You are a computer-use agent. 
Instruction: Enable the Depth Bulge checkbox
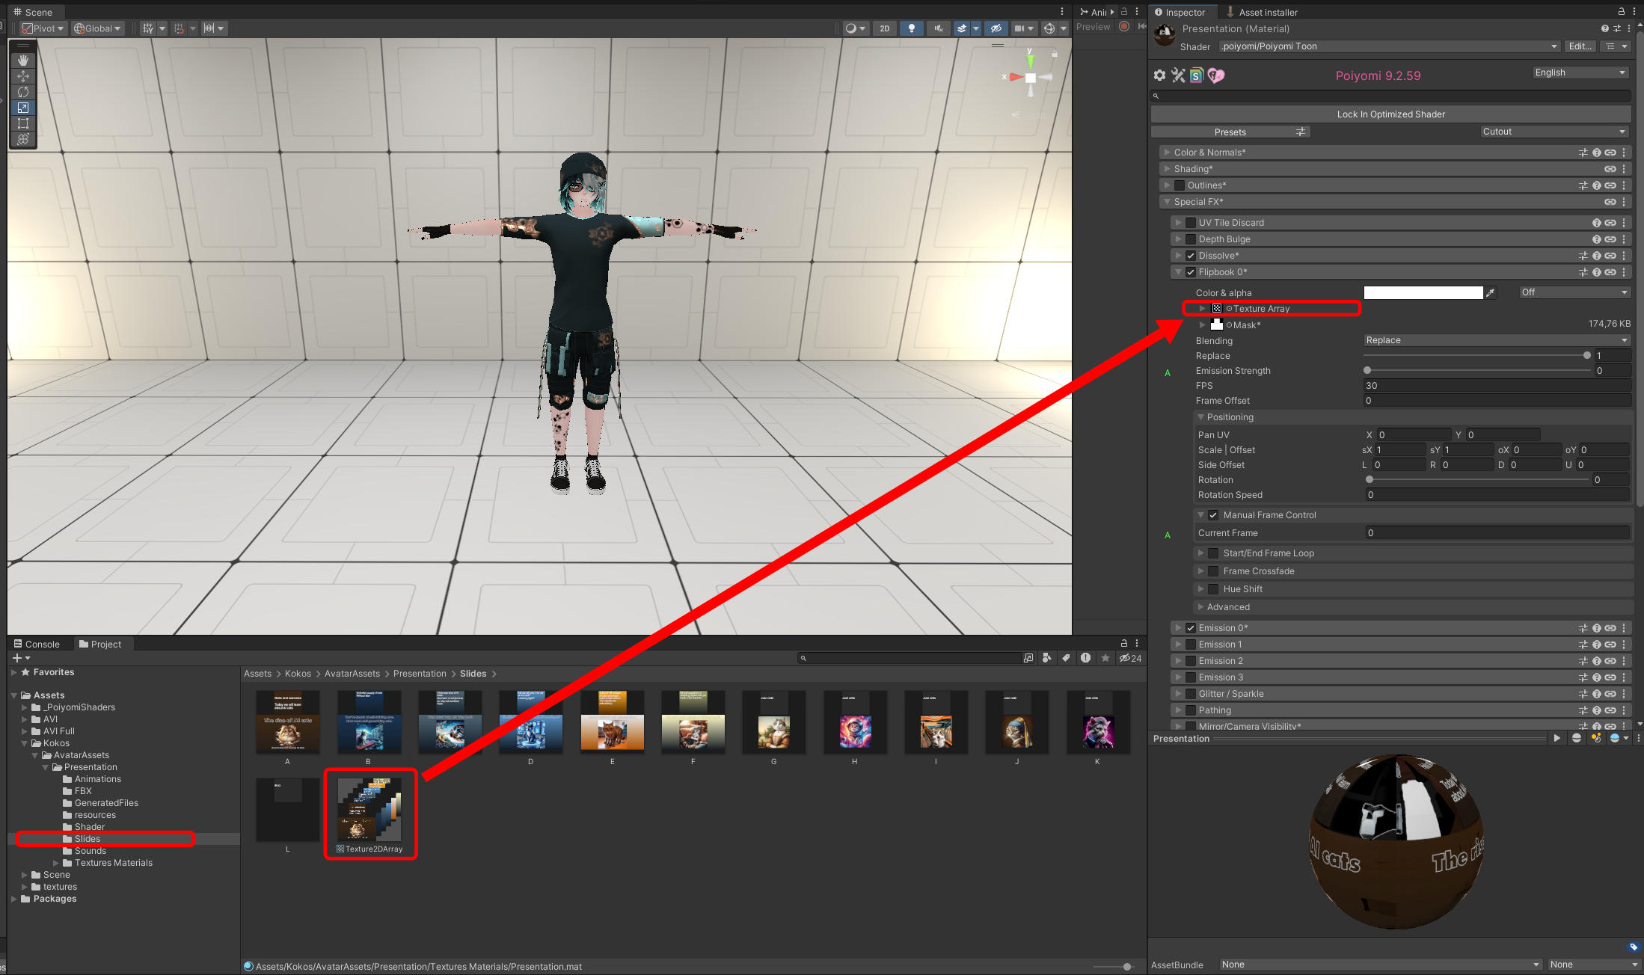click(1191, 239)
